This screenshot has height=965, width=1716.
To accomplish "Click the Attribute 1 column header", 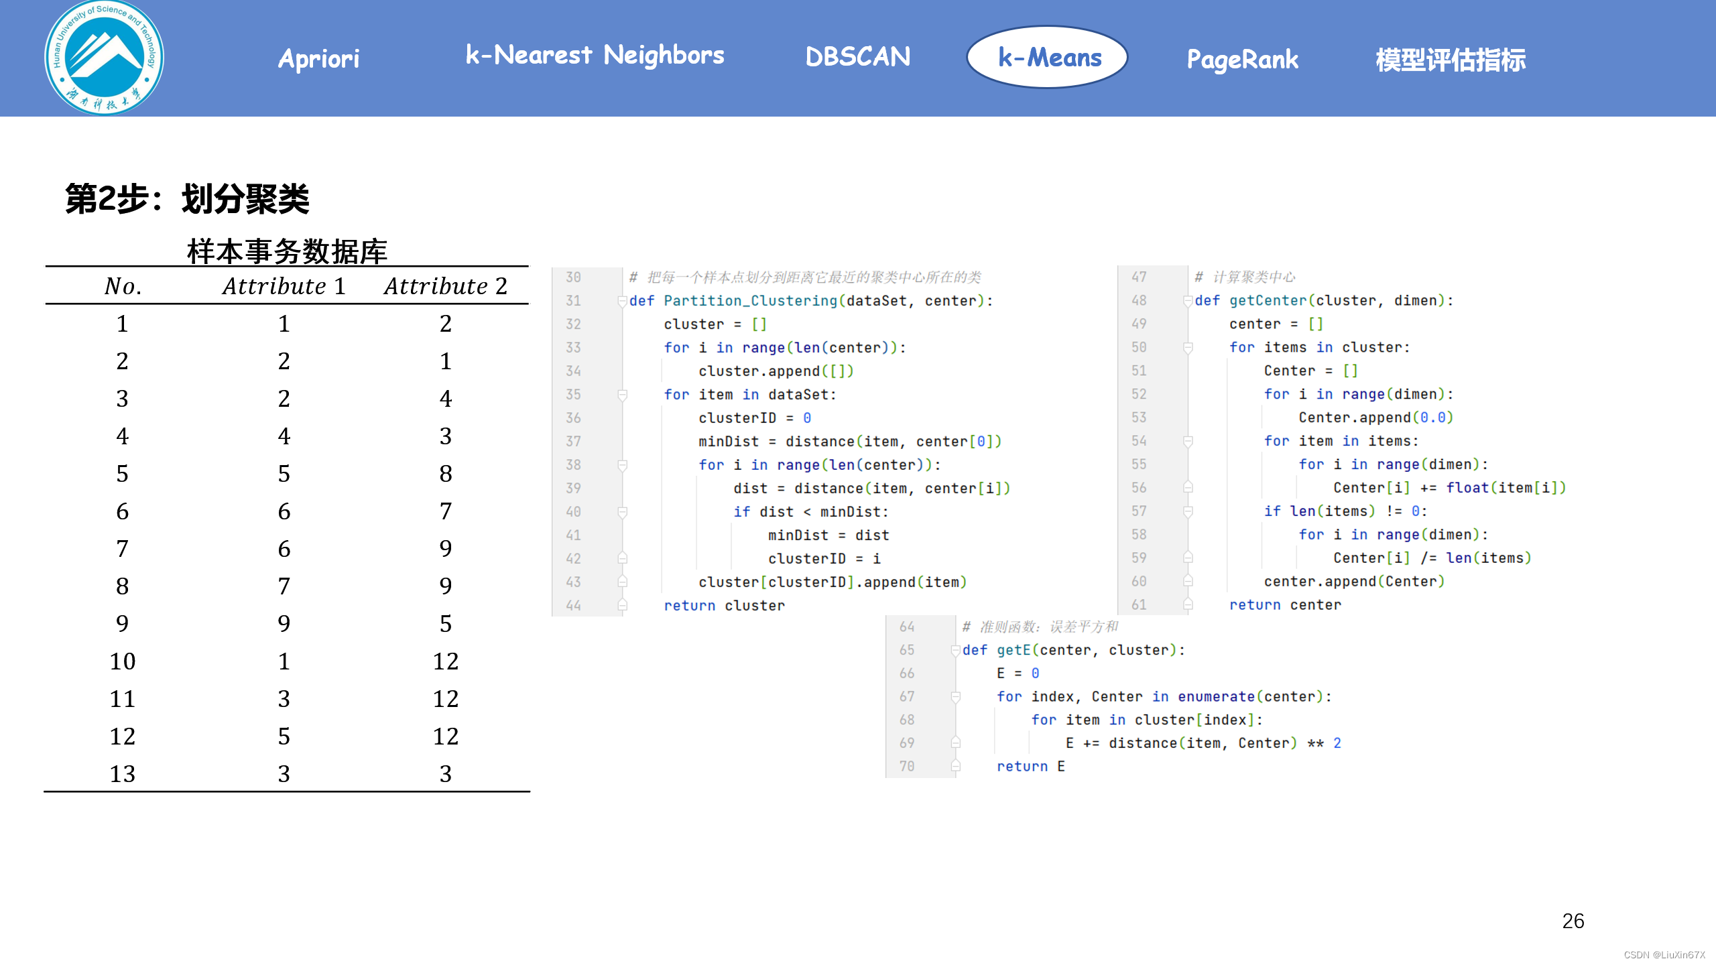I will [284, 286].
